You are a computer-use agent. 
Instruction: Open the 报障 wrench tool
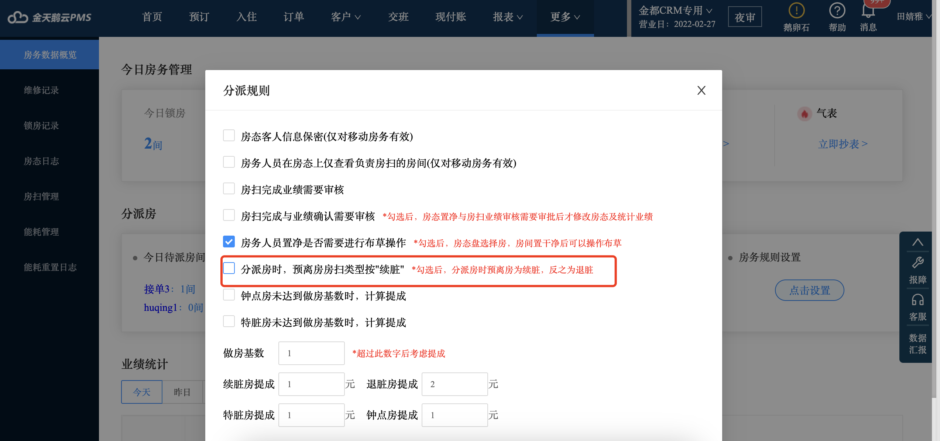917,270
